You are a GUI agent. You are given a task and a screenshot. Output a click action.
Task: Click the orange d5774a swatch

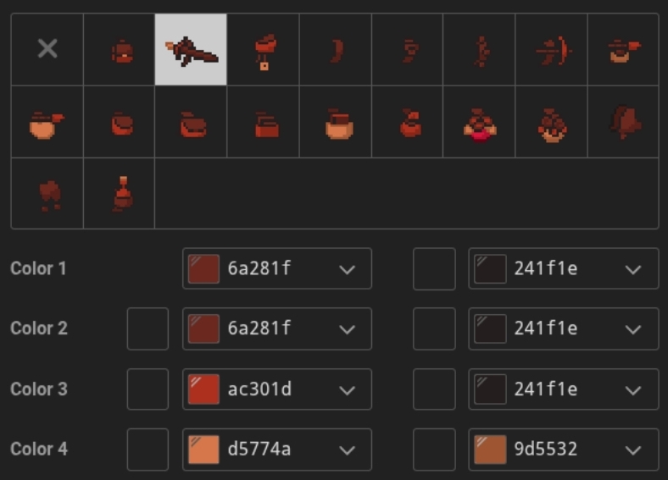pyautogui.click(x=203, y=450)
